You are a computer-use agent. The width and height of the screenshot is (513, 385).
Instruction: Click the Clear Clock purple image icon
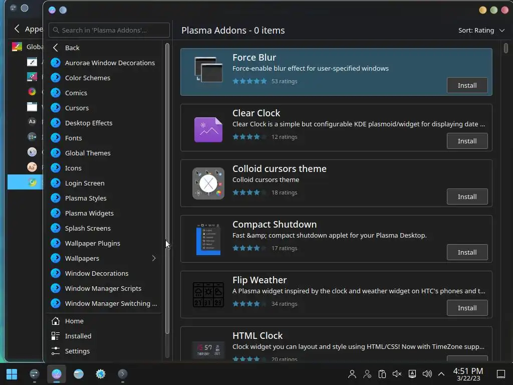(x=208, y=130)
